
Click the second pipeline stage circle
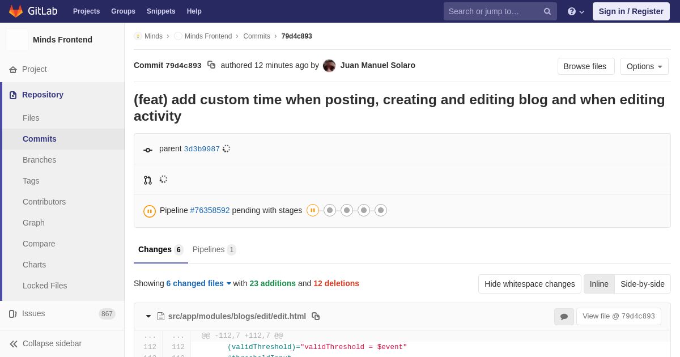[330, 210]
